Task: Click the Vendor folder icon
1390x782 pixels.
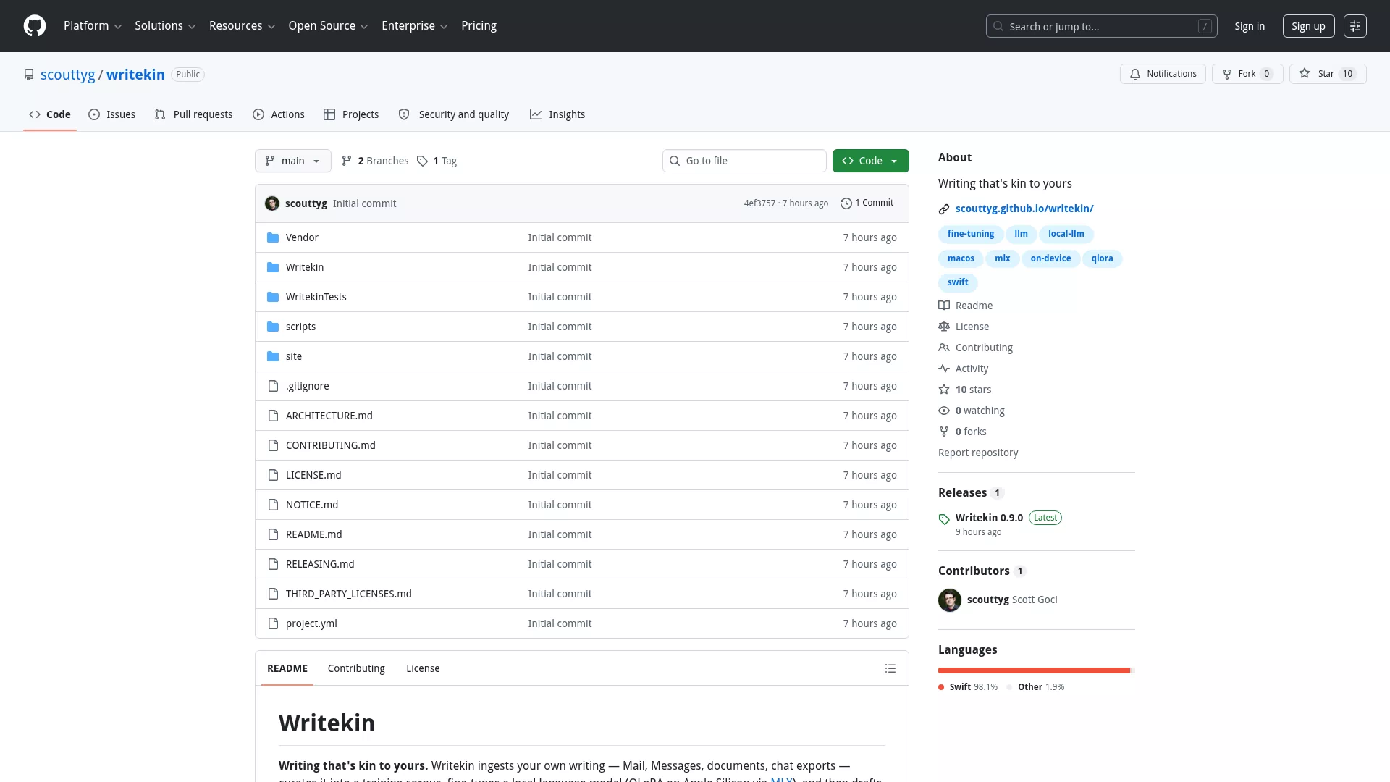Action: click(273, 237)
